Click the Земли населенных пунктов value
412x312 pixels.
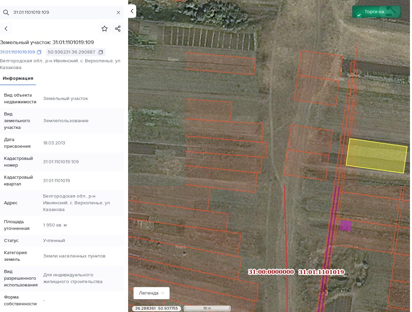point(74,256)
